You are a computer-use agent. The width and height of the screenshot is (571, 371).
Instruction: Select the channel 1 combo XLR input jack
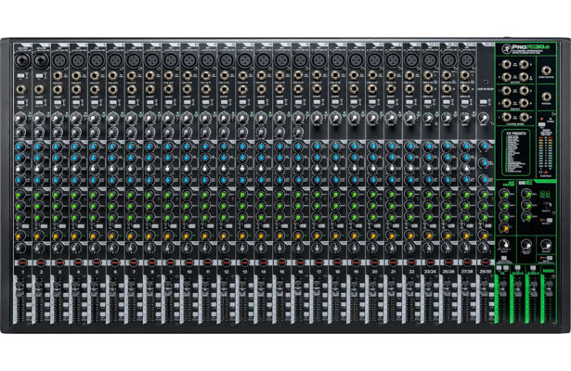pyautogui.click(x=22, y=60)
